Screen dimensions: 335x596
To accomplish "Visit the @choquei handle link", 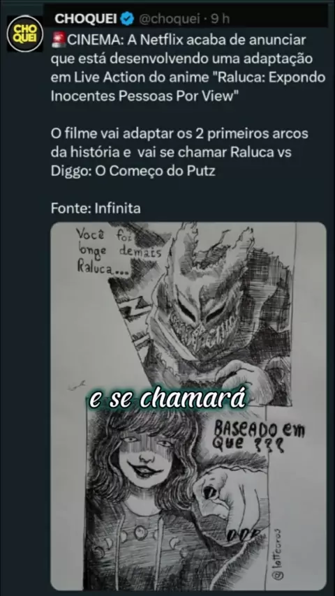I will coord(169,19).
